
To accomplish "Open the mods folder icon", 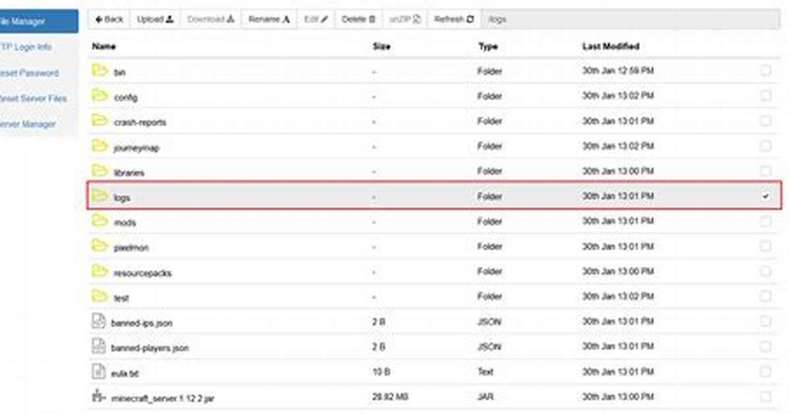I will 100,220.
